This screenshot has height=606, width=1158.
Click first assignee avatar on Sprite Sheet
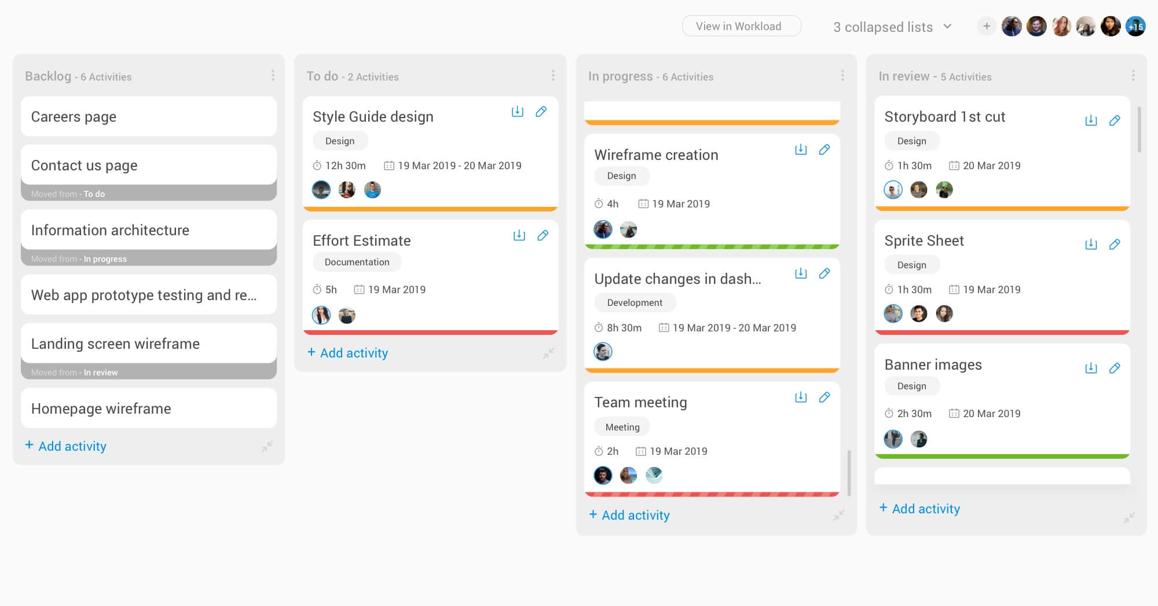[x=893, y=313]
